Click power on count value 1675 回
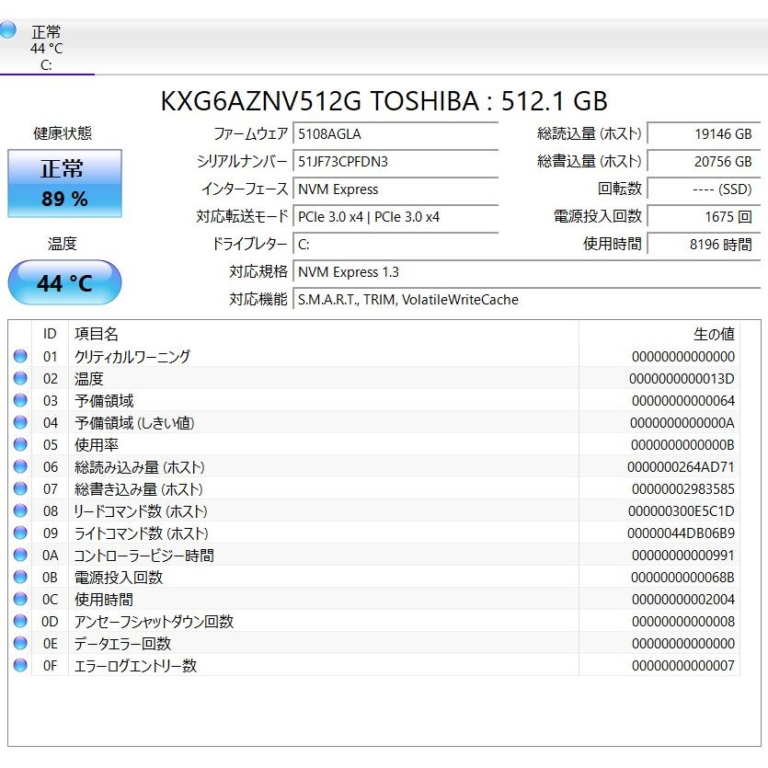The height and width of the screenshot is (768, 768). coord(704,216)
